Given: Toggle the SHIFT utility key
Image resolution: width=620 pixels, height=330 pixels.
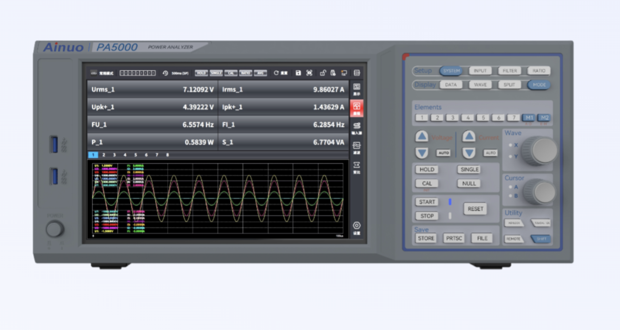Looking at the screenshot, I should (541, 239).
